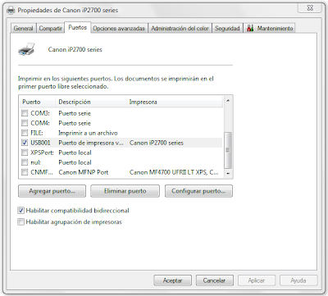
Task: Select the 'Imprimir a un archivo' description
Action: (x=88, y=133)
